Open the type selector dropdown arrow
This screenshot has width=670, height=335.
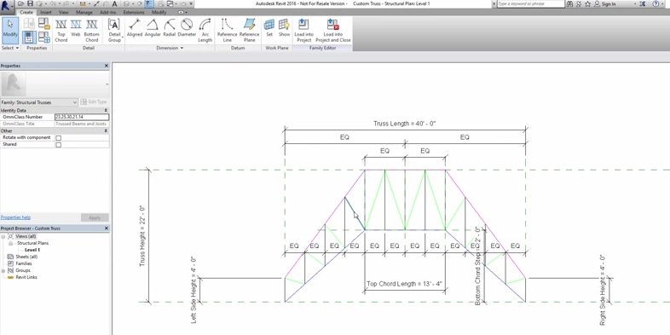107,84
